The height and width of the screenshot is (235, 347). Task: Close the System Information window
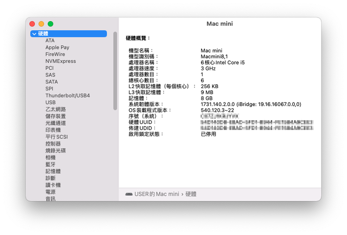[x=32, y=24]
